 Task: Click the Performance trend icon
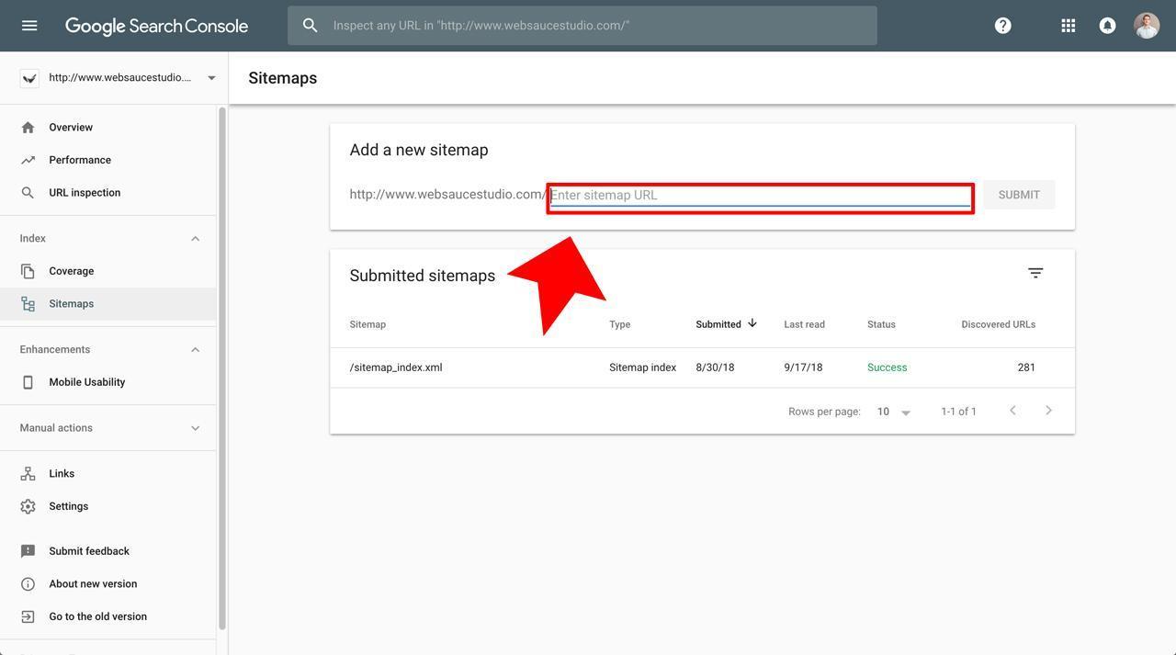[28, 160]
